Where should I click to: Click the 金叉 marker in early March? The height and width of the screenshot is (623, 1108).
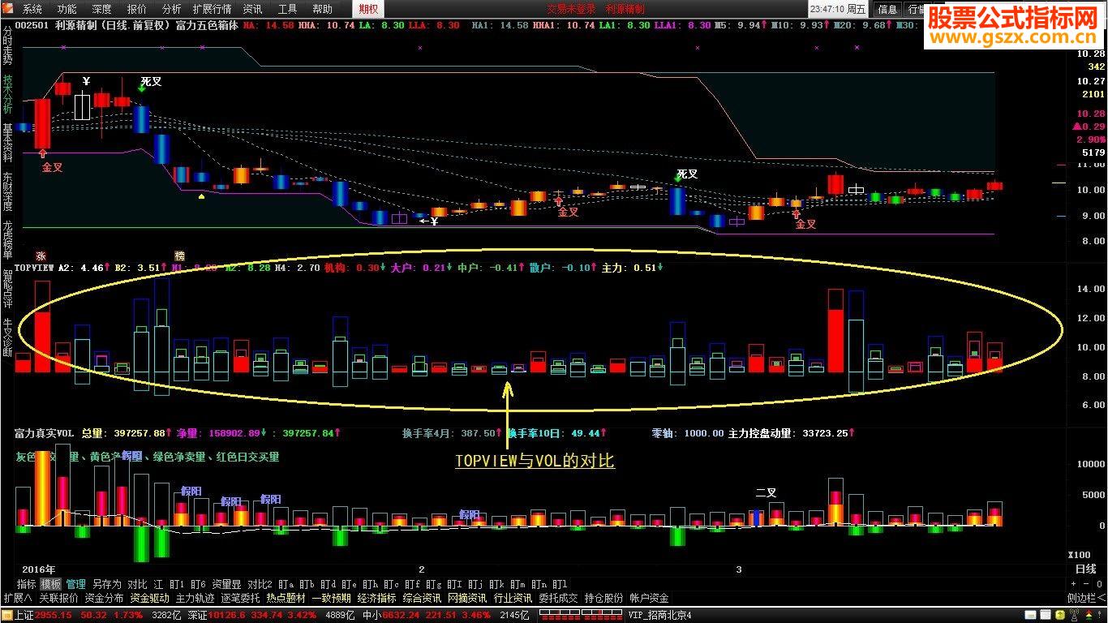click(805, 224)
